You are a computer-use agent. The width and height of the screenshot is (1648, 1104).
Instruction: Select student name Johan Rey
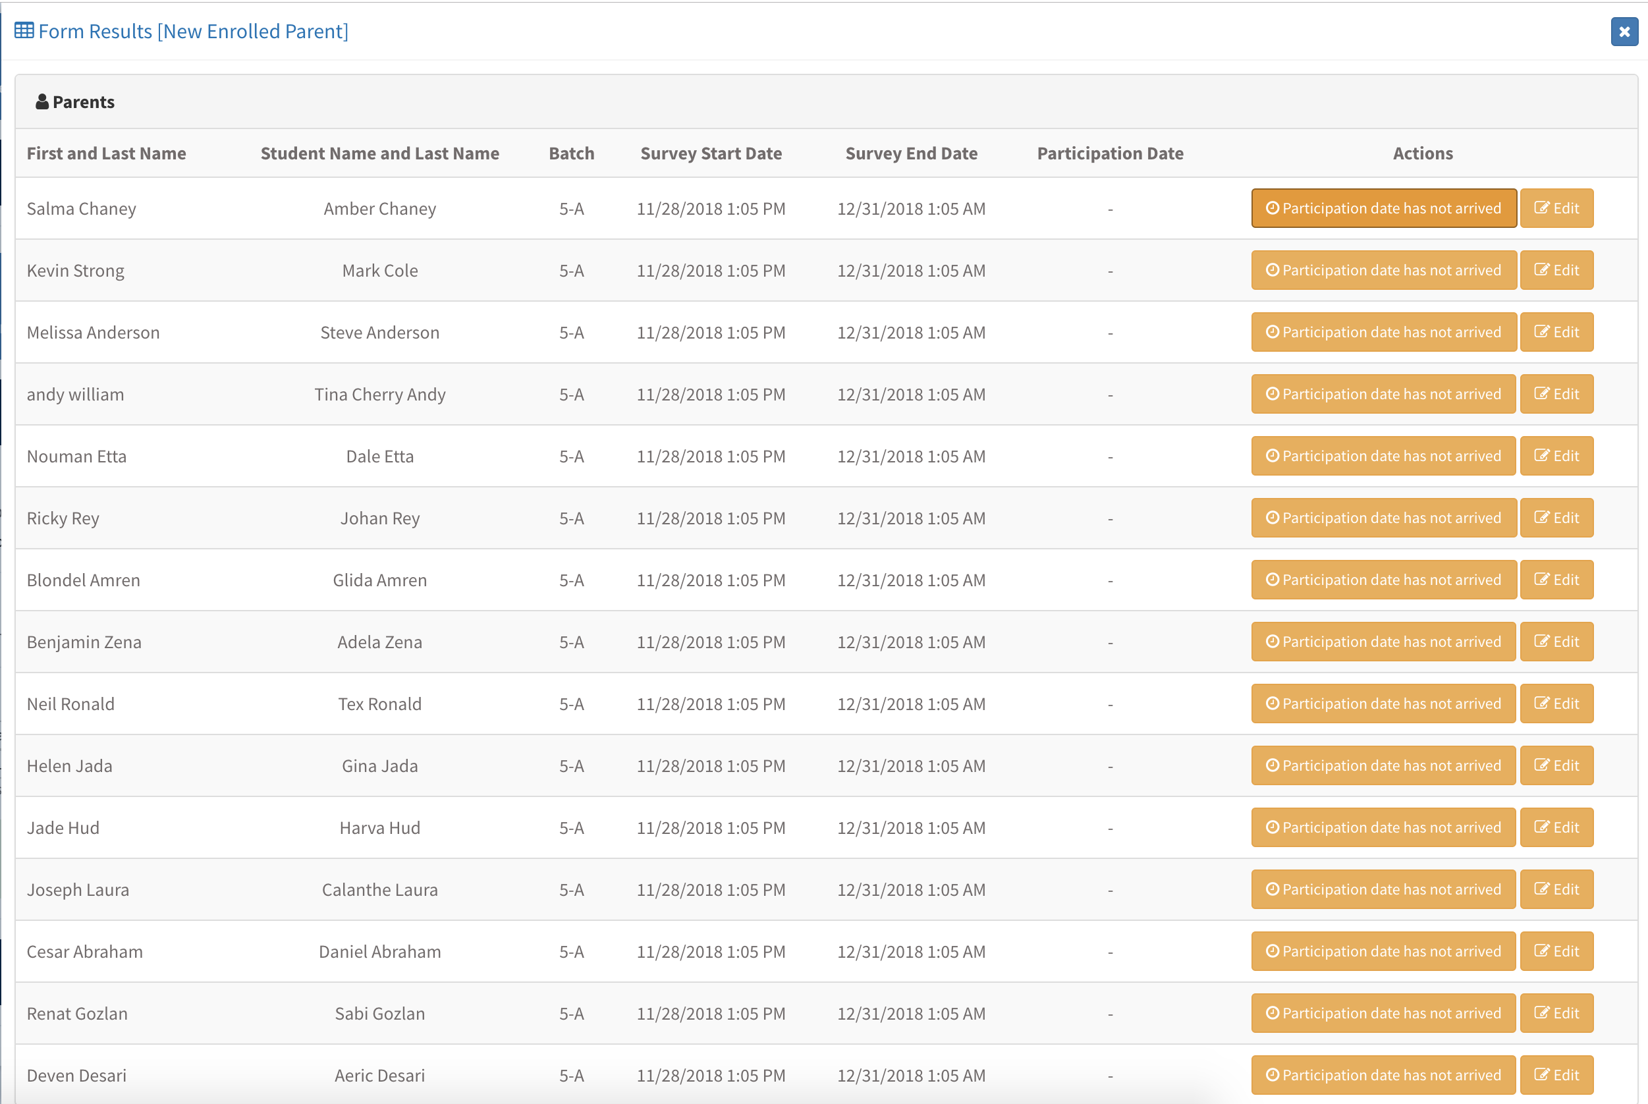coord(380,518)
